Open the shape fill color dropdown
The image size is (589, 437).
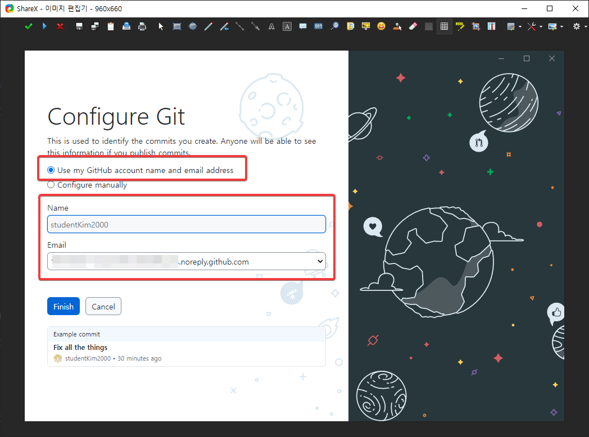click(x=514, y=26)
